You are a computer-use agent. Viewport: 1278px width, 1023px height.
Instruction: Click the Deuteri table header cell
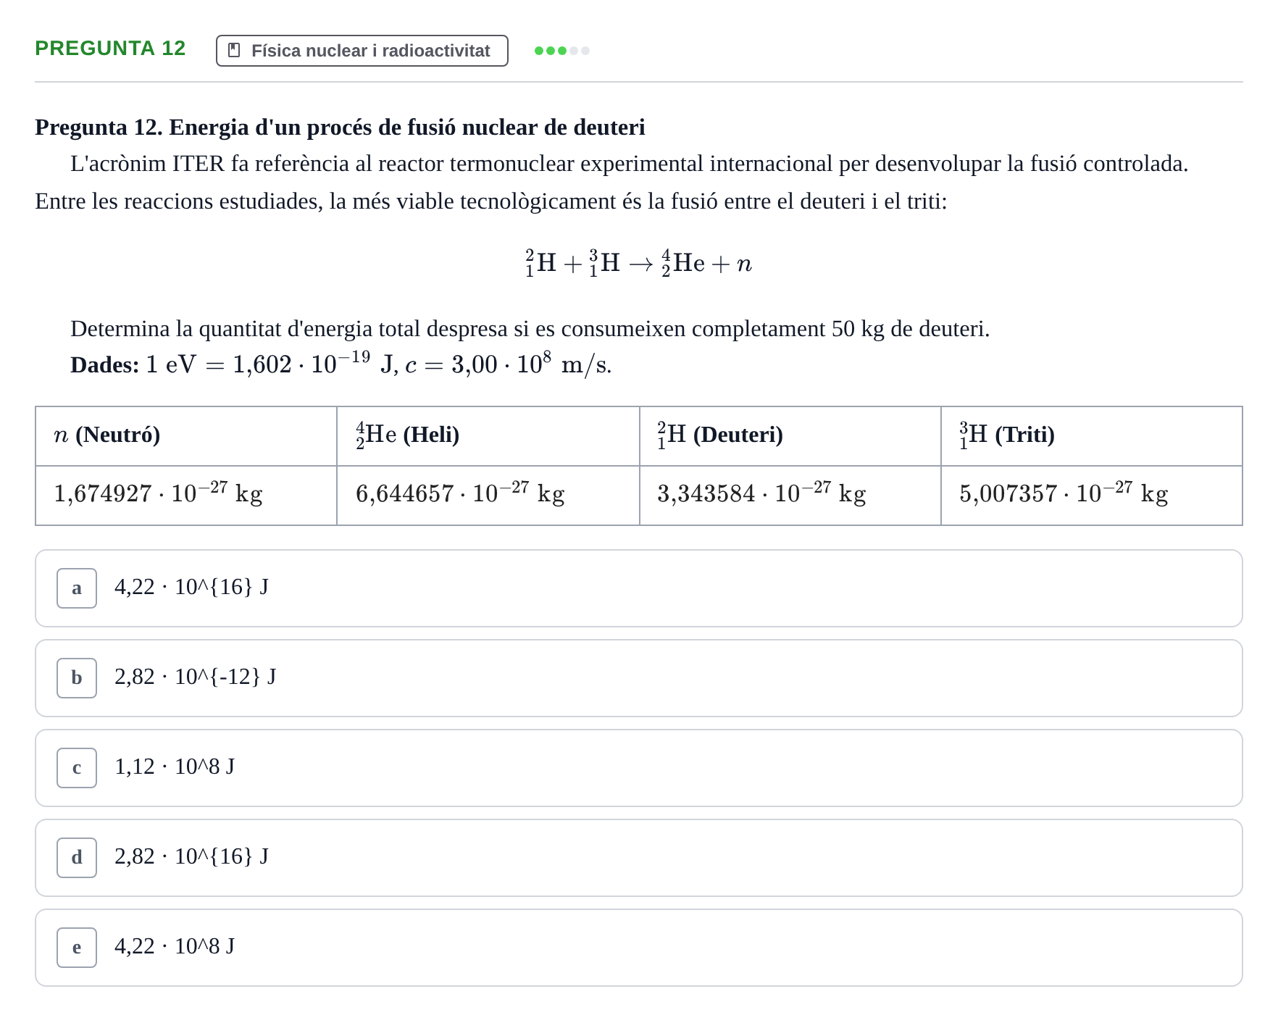pyautogui.click(x=790, y=436)
